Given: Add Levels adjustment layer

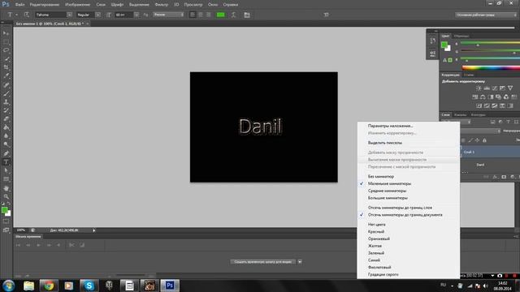Looking at the screenshot, I should pos(487,88).
